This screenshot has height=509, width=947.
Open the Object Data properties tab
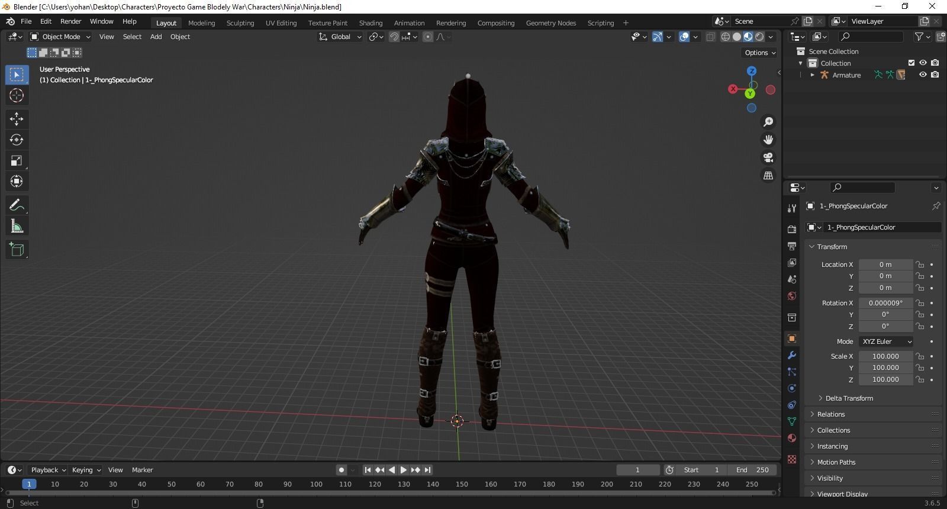pyautogui.click(x=792, y=421)
